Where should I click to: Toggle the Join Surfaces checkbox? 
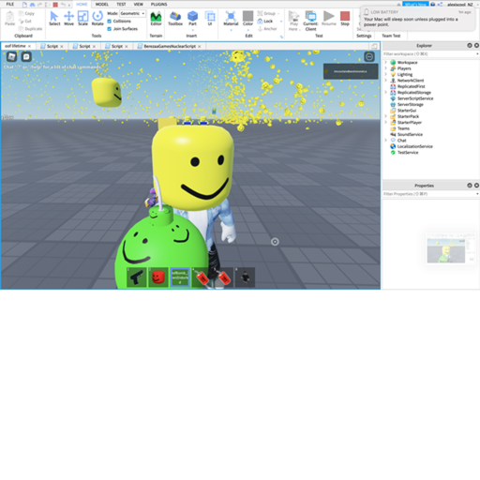click(x=110, y=29)
